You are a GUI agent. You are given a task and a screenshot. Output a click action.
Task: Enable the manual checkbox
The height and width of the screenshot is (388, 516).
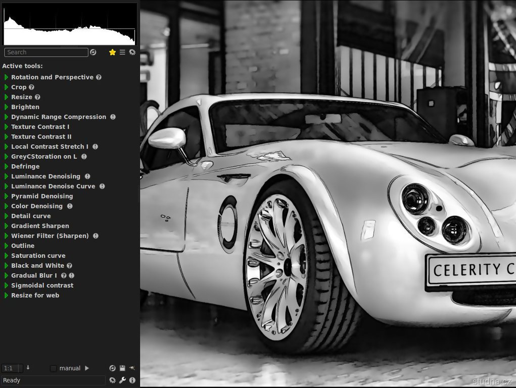click(x=54, y=368)
